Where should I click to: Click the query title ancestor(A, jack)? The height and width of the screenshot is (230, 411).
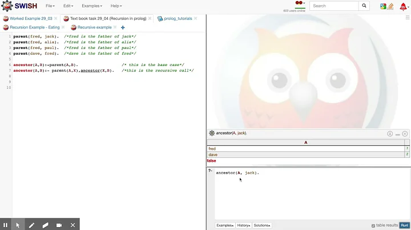click(x=231, y=133)
